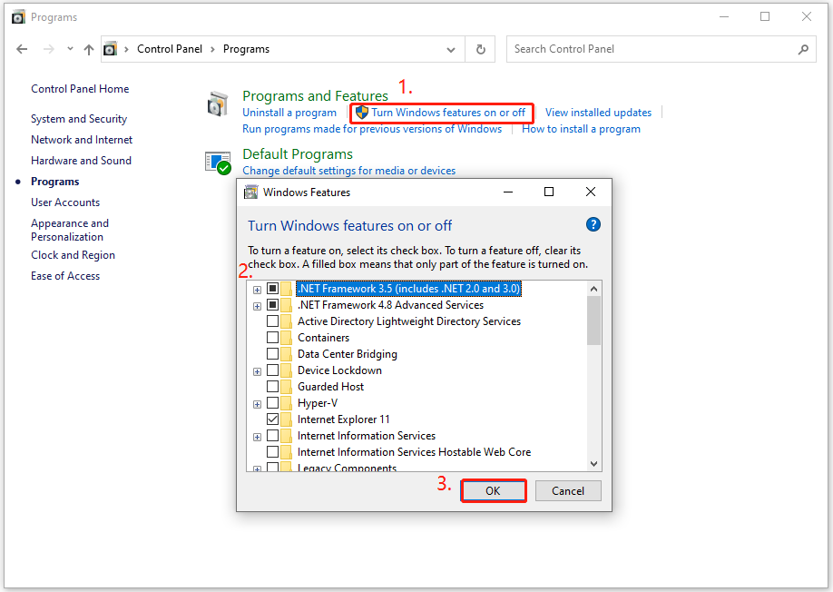Minimize the Windows Features dialog
Image resolution: width=833 pixels, height=592 pixels.
pos(508,192)
